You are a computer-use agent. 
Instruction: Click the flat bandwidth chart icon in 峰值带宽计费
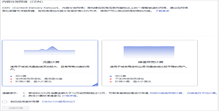tap(149, 51)
